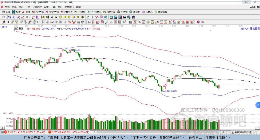This screenshot has height=140, width=260.
Task: Click the blue infinity loop icon
Action: pyautogui.click(x=203, y=22)
